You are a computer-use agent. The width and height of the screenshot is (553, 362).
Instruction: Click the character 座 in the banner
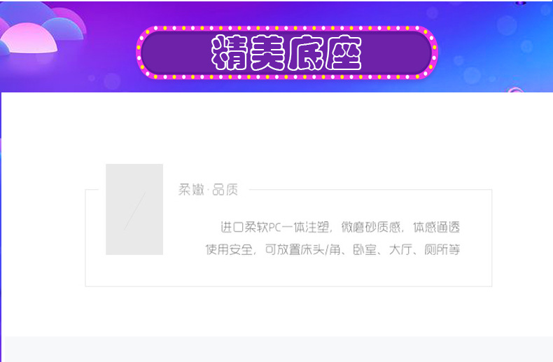pyautogui.click(x=344, y=53)
